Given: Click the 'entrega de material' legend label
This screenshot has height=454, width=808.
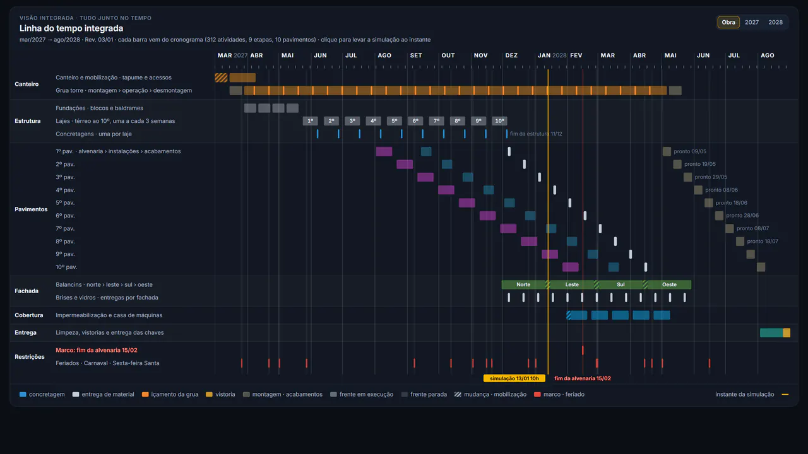Looking at the screenshot, I should pyautogui.click(x=108, y=395).
